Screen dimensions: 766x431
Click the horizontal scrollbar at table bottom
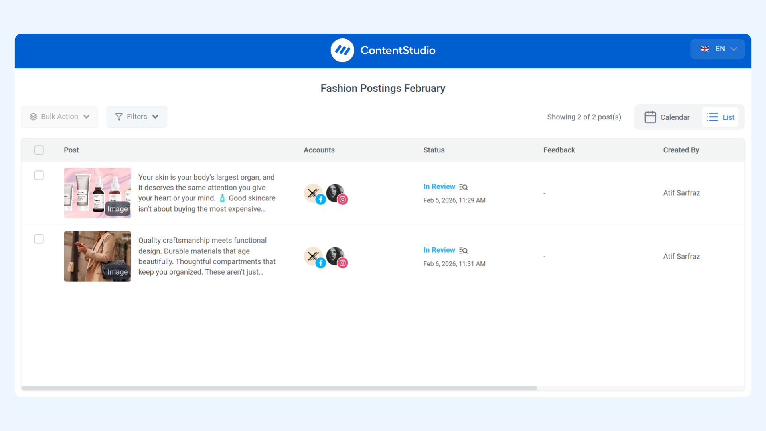(x=279, y=388)
